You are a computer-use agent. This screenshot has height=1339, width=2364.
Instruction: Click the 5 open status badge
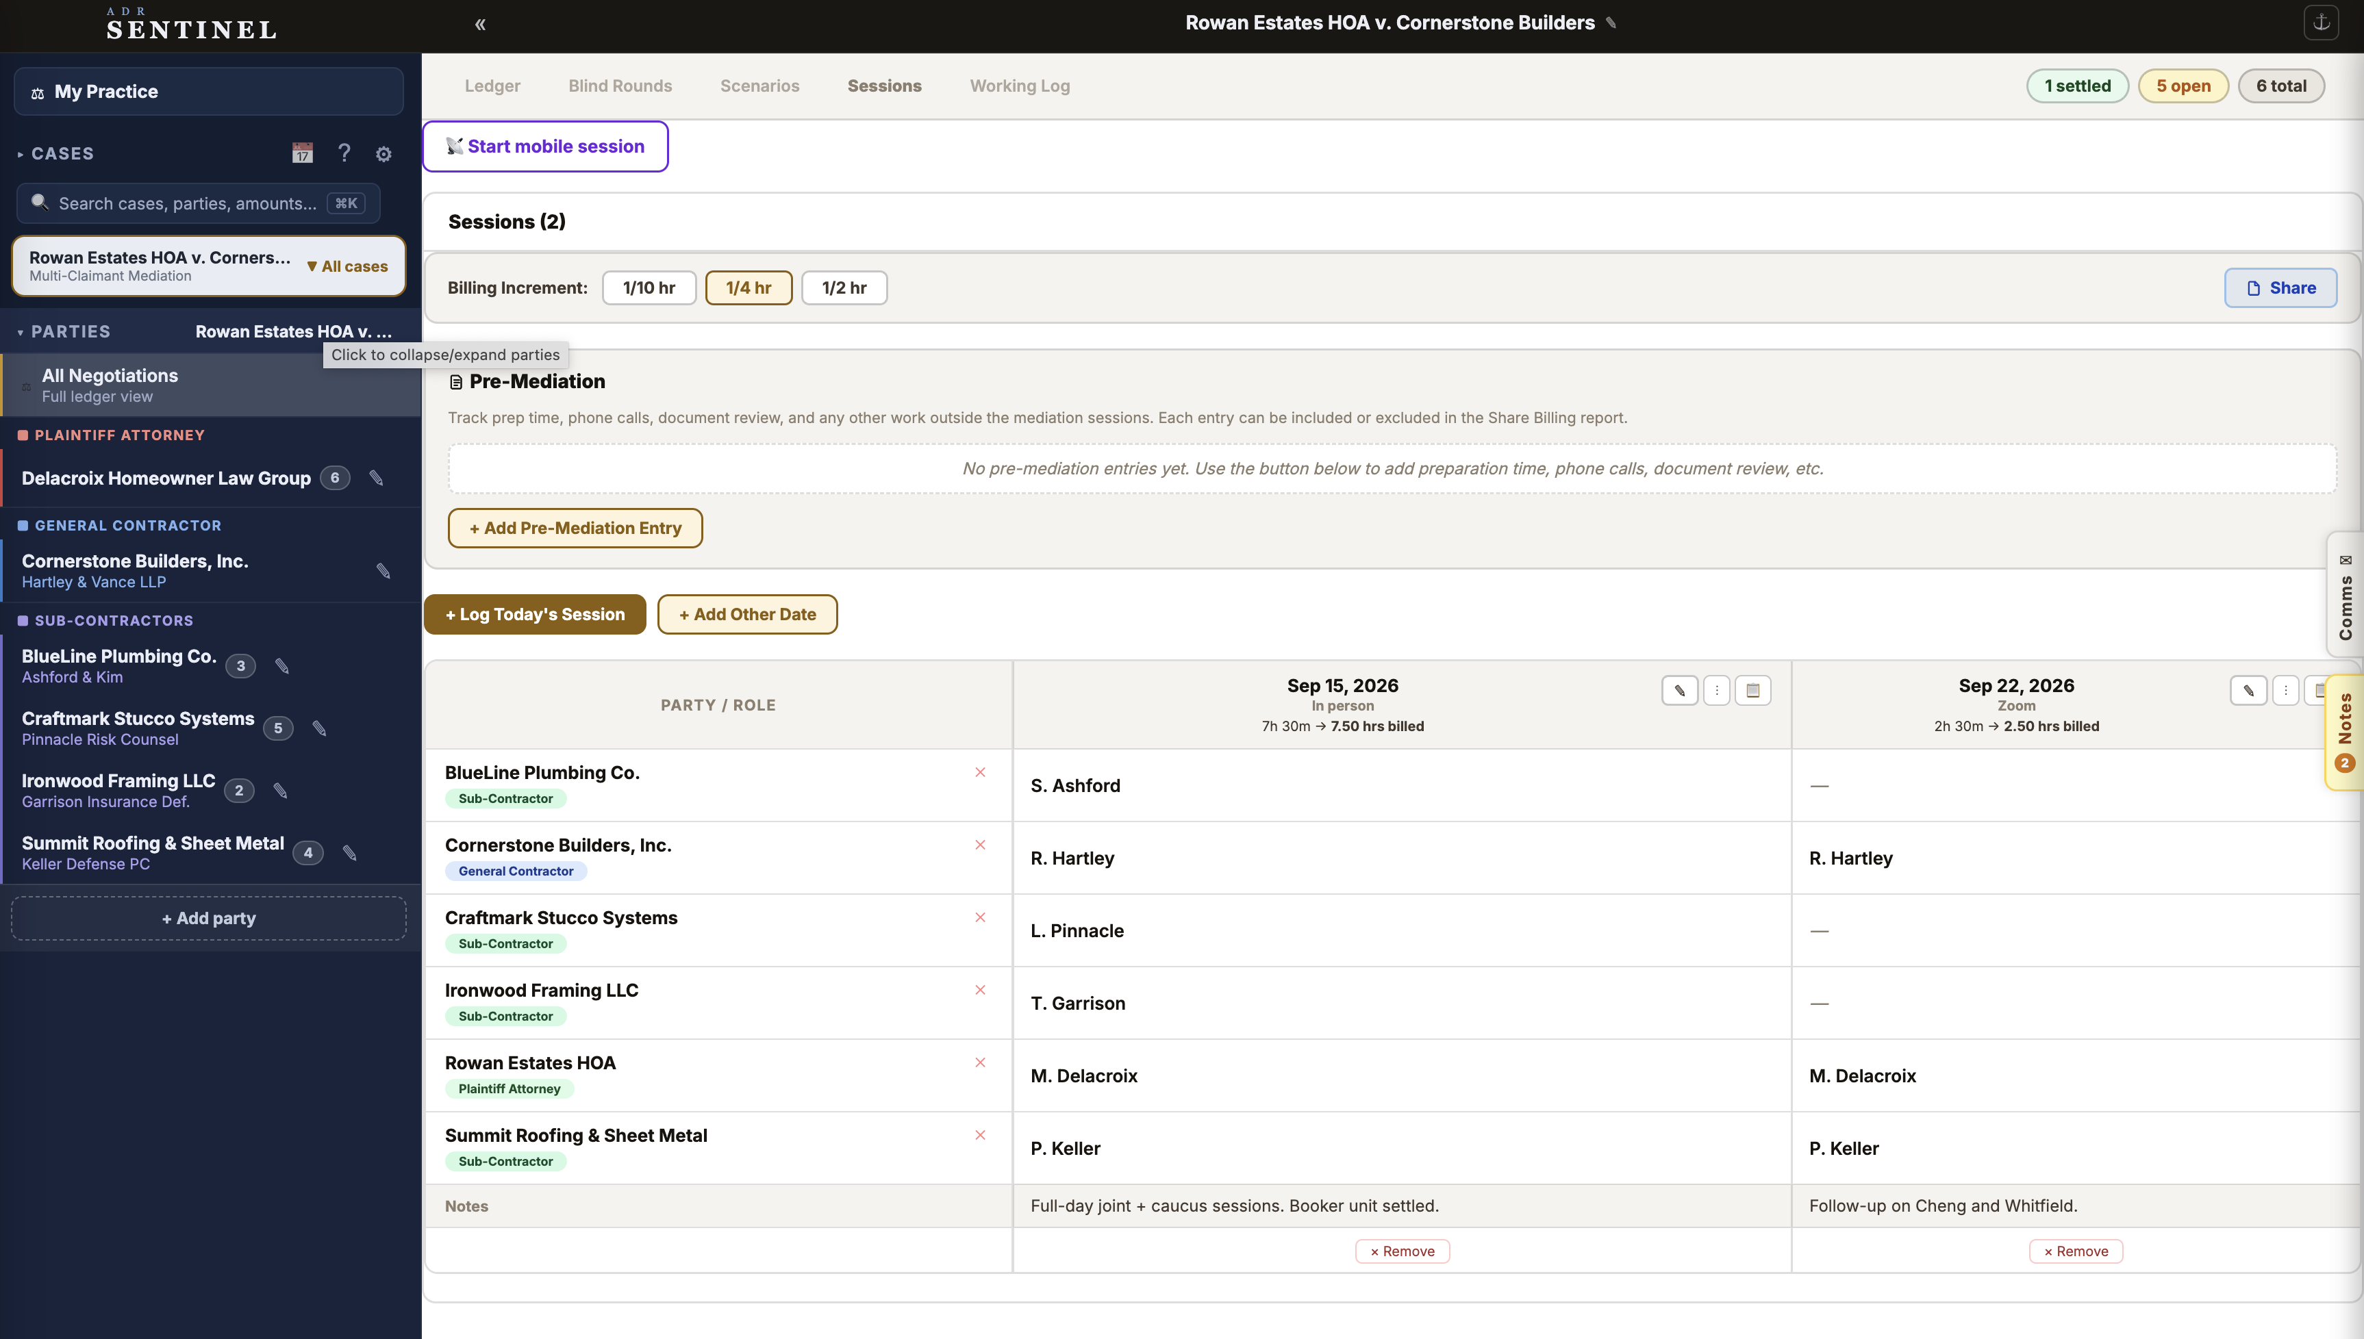tap(2183, 86)
